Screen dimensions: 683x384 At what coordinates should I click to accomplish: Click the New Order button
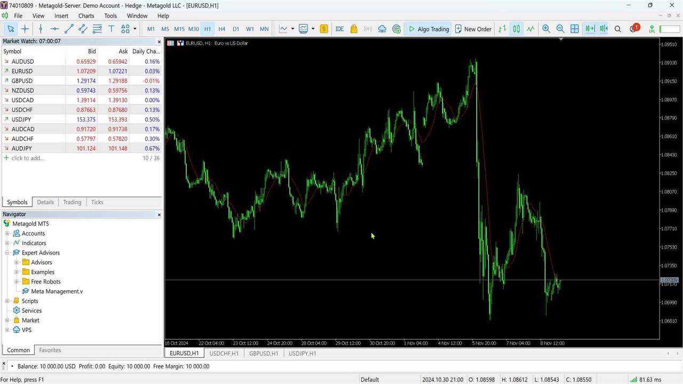(x=473, y=29)
